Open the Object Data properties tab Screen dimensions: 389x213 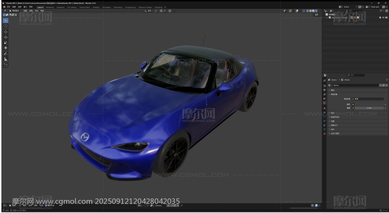pos(325,130)
